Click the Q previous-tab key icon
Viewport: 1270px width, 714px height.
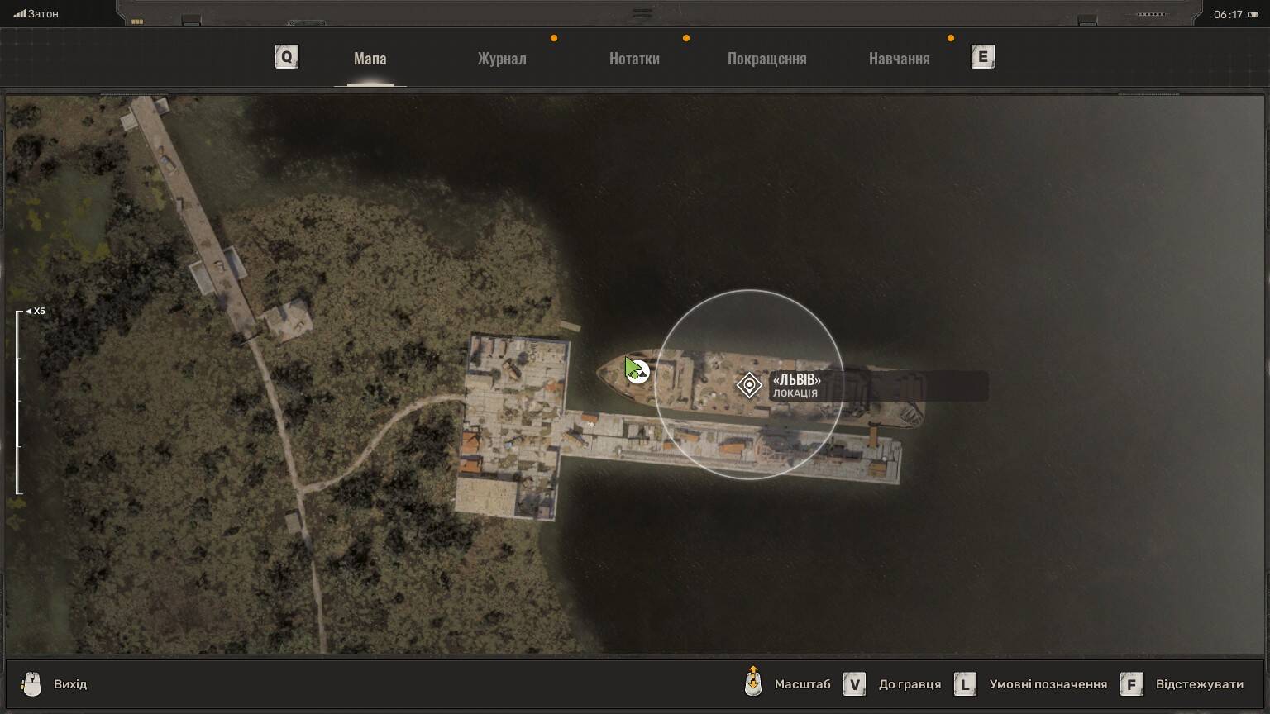(x=286, y=56)
